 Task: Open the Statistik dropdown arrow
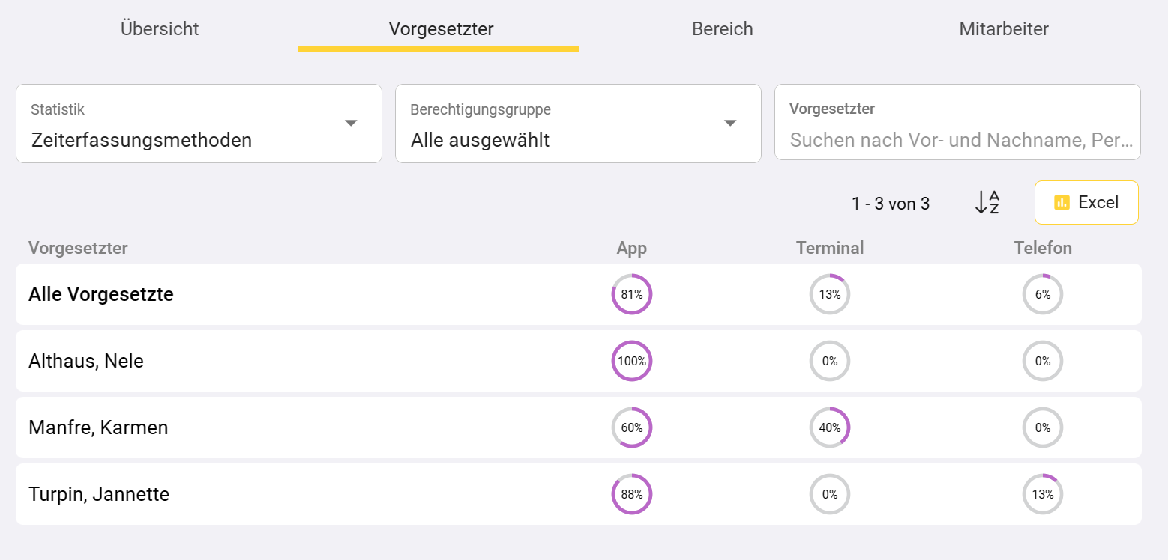coord(351,124)
